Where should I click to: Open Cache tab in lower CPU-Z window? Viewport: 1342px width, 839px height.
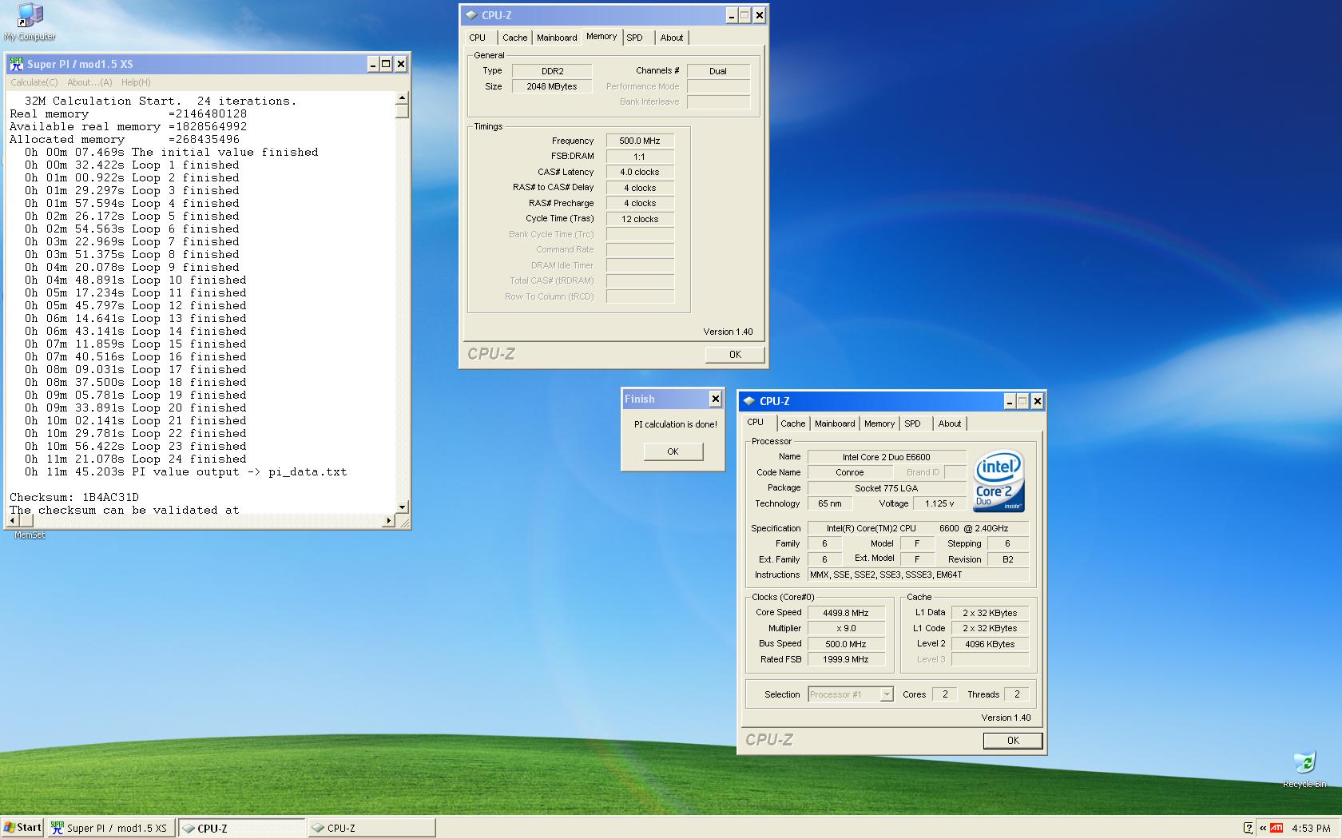793,423
